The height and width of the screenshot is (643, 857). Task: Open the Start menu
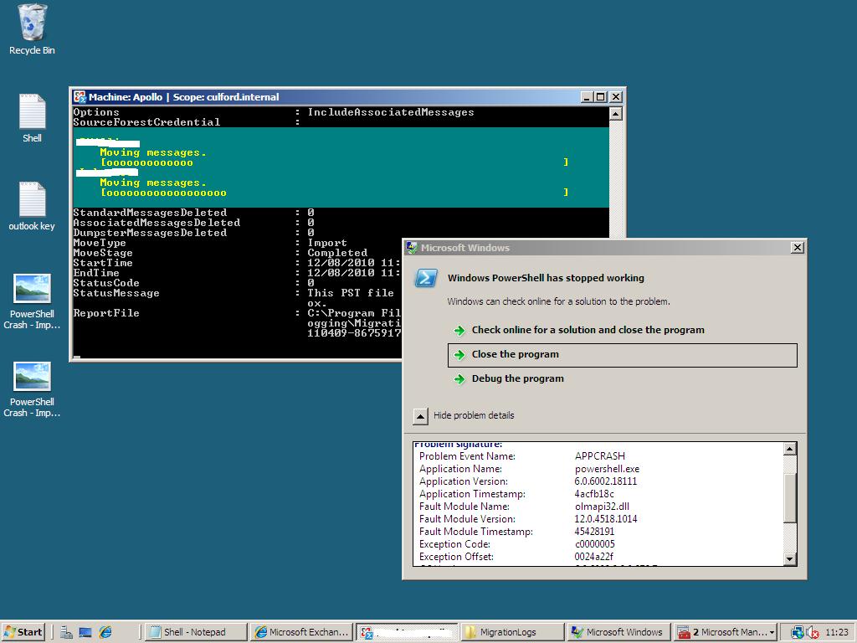[23, 632]
